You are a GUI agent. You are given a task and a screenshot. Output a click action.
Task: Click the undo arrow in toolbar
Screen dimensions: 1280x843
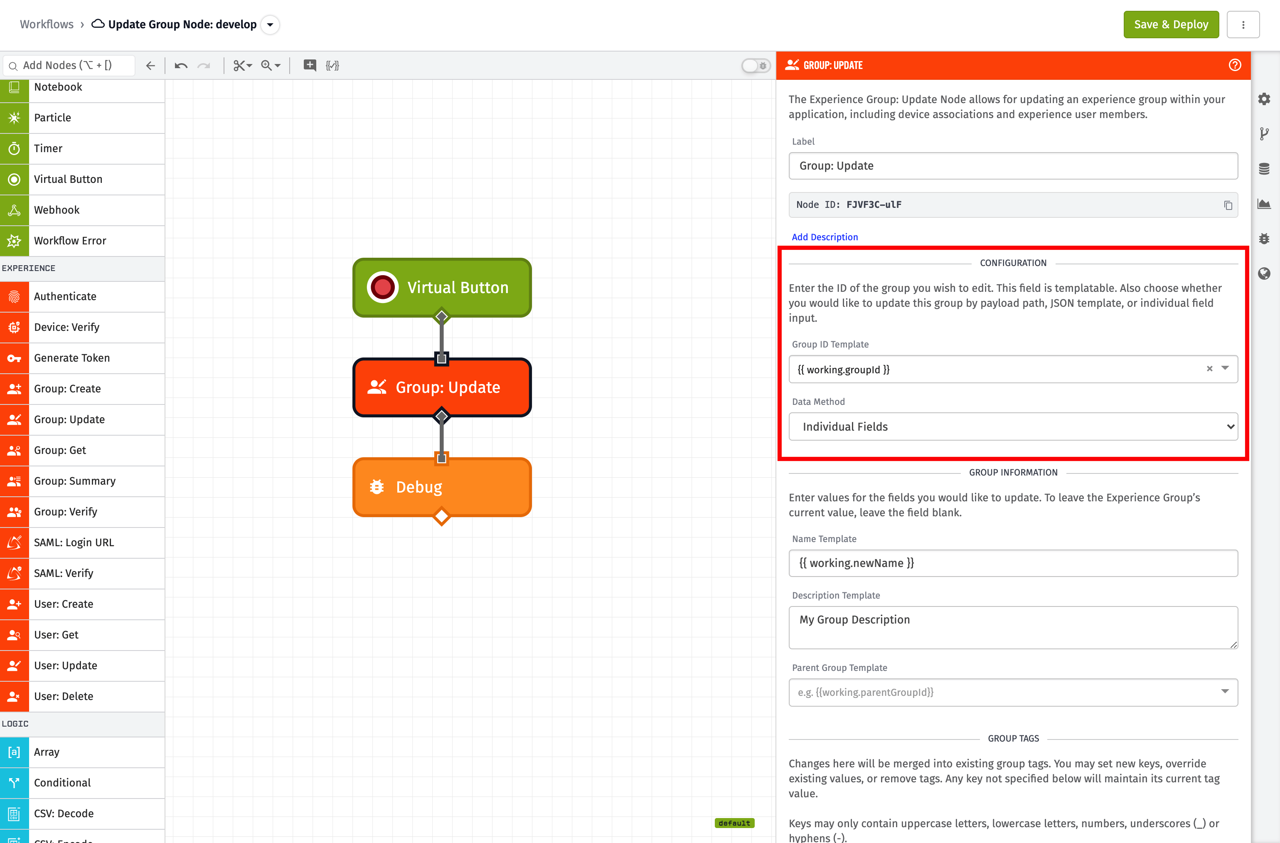point(181,66)
